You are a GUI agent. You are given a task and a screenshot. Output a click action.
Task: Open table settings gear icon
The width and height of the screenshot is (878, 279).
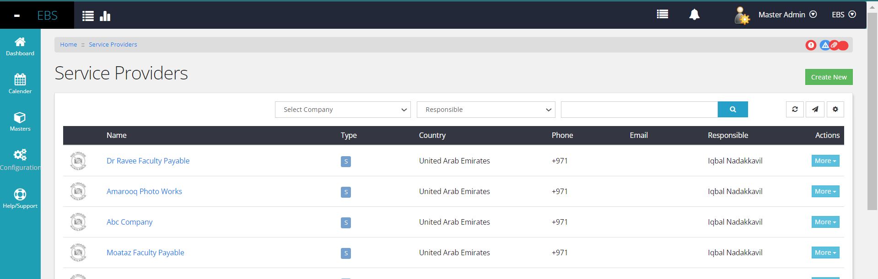tap(835, 110)
